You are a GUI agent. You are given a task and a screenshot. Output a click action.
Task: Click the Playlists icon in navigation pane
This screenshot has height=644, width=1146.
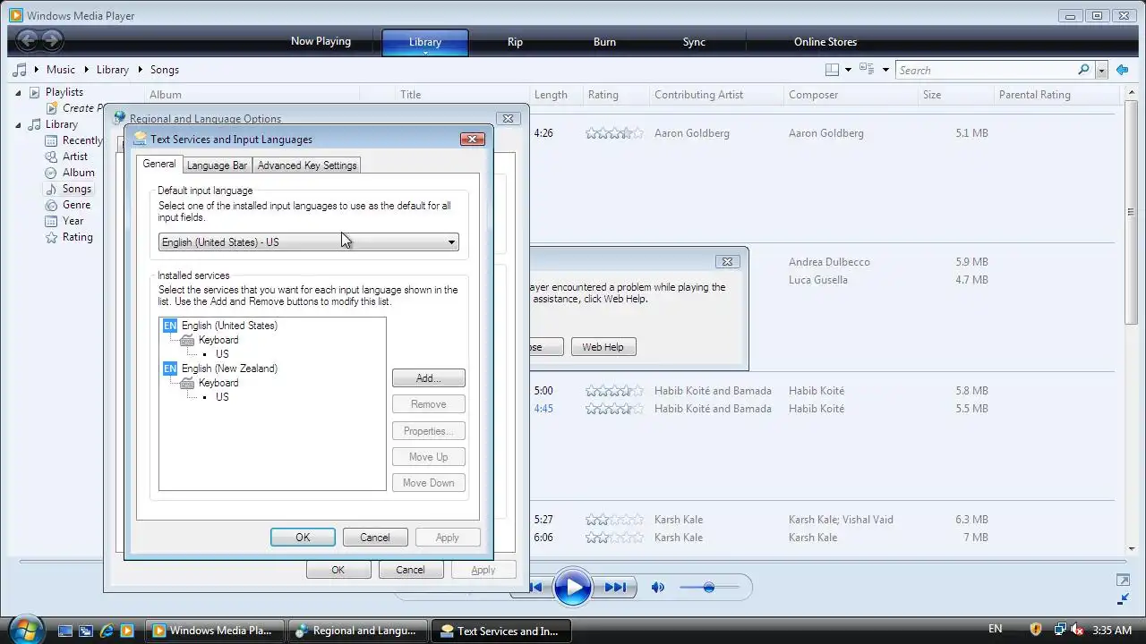(35, 92)
